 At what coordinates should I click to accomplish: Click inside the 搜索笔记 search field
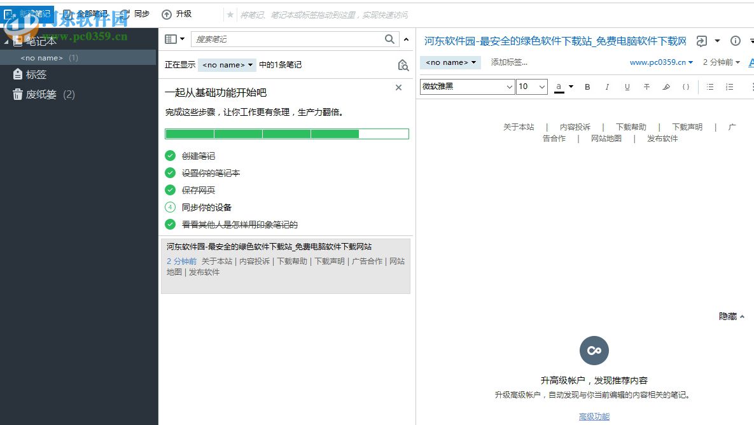(293, 38)
